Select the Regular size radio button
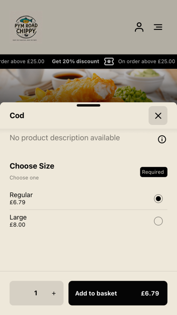 158,199
